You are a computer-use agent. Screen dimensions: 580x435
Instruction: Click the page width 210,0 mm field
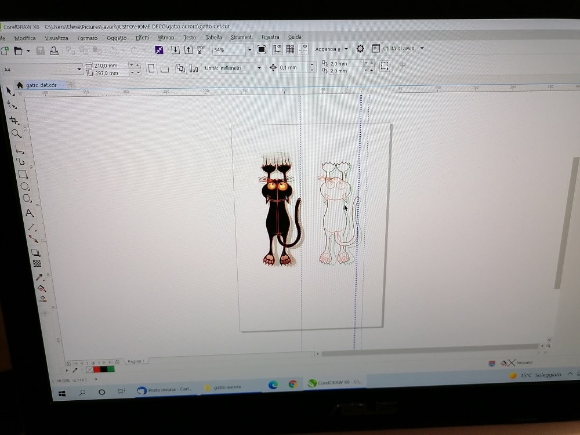pos(110,66)
